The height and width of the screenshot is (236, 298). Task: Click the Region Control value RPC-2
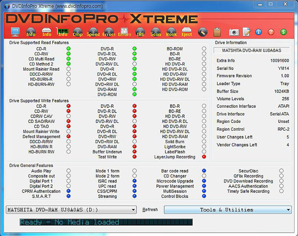click(x=284, y=129)
